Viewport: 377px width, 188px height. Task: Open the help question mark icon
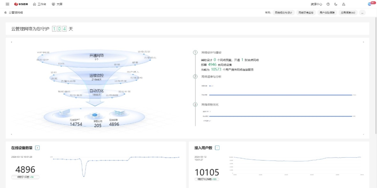328,4
